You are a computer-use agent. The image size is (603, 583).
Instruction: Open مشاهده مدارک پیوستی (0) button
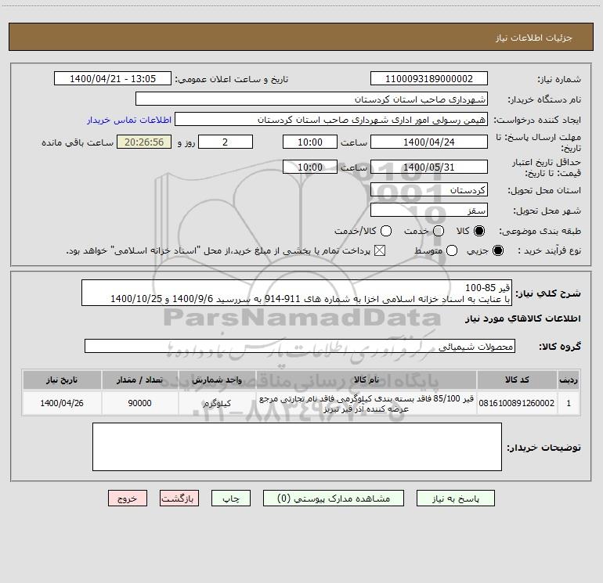tap(334, 498)
